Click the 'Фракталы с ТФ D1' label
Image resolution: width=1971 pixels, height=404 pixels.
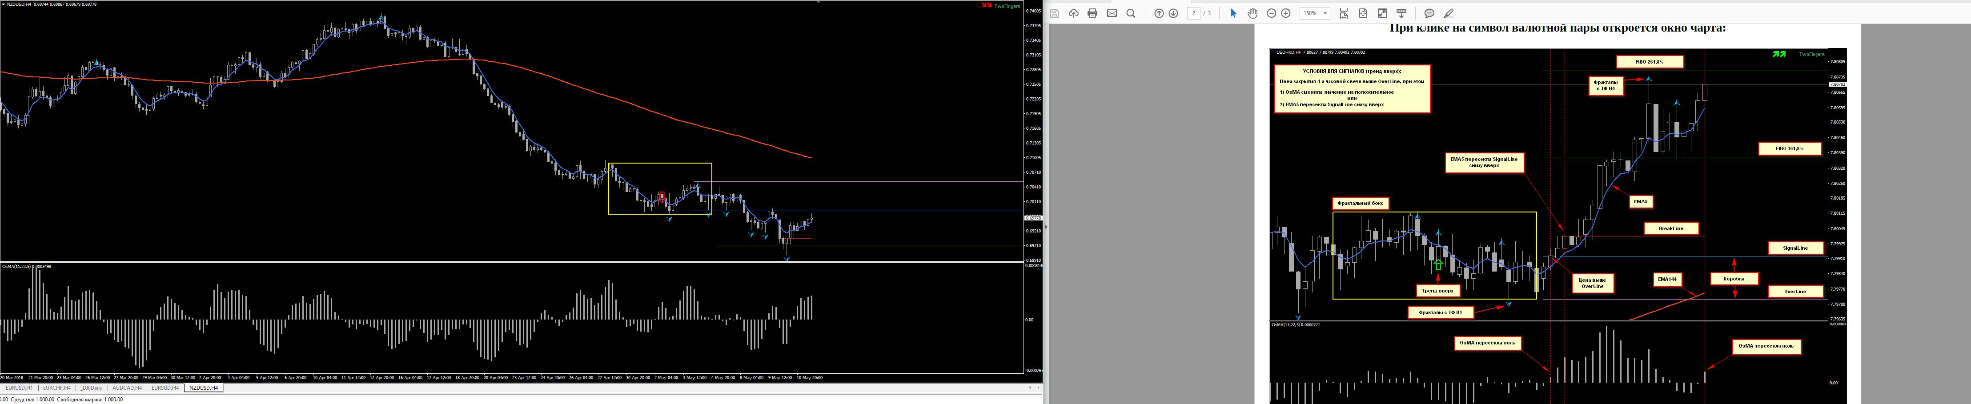[1440, 312]
